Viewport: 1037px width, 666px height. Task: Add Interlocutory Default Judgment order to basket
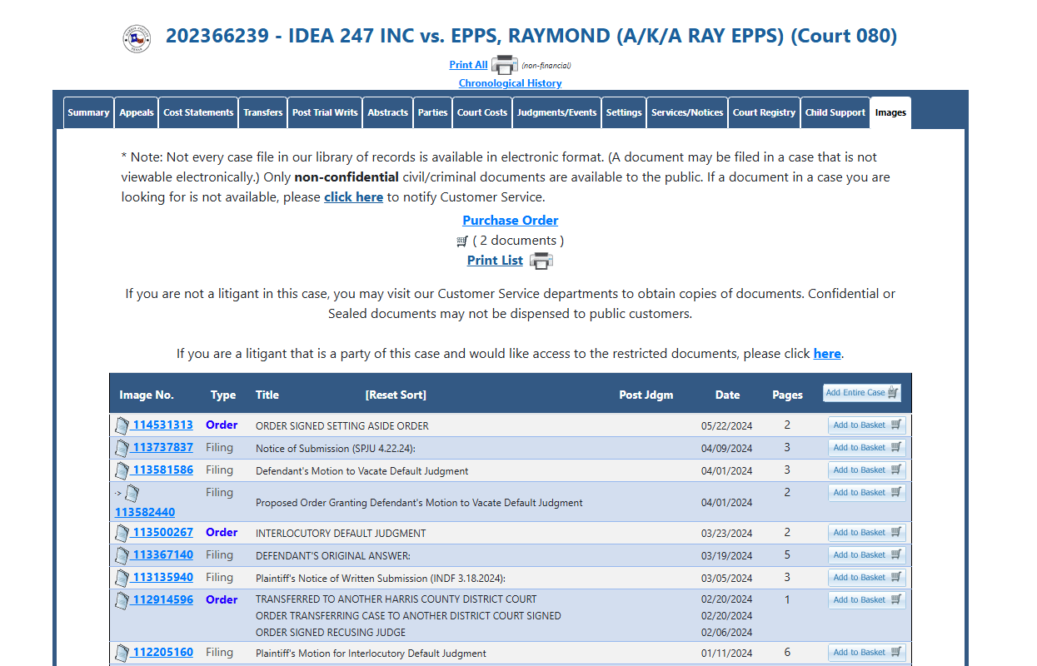click(x=867, y=533)
